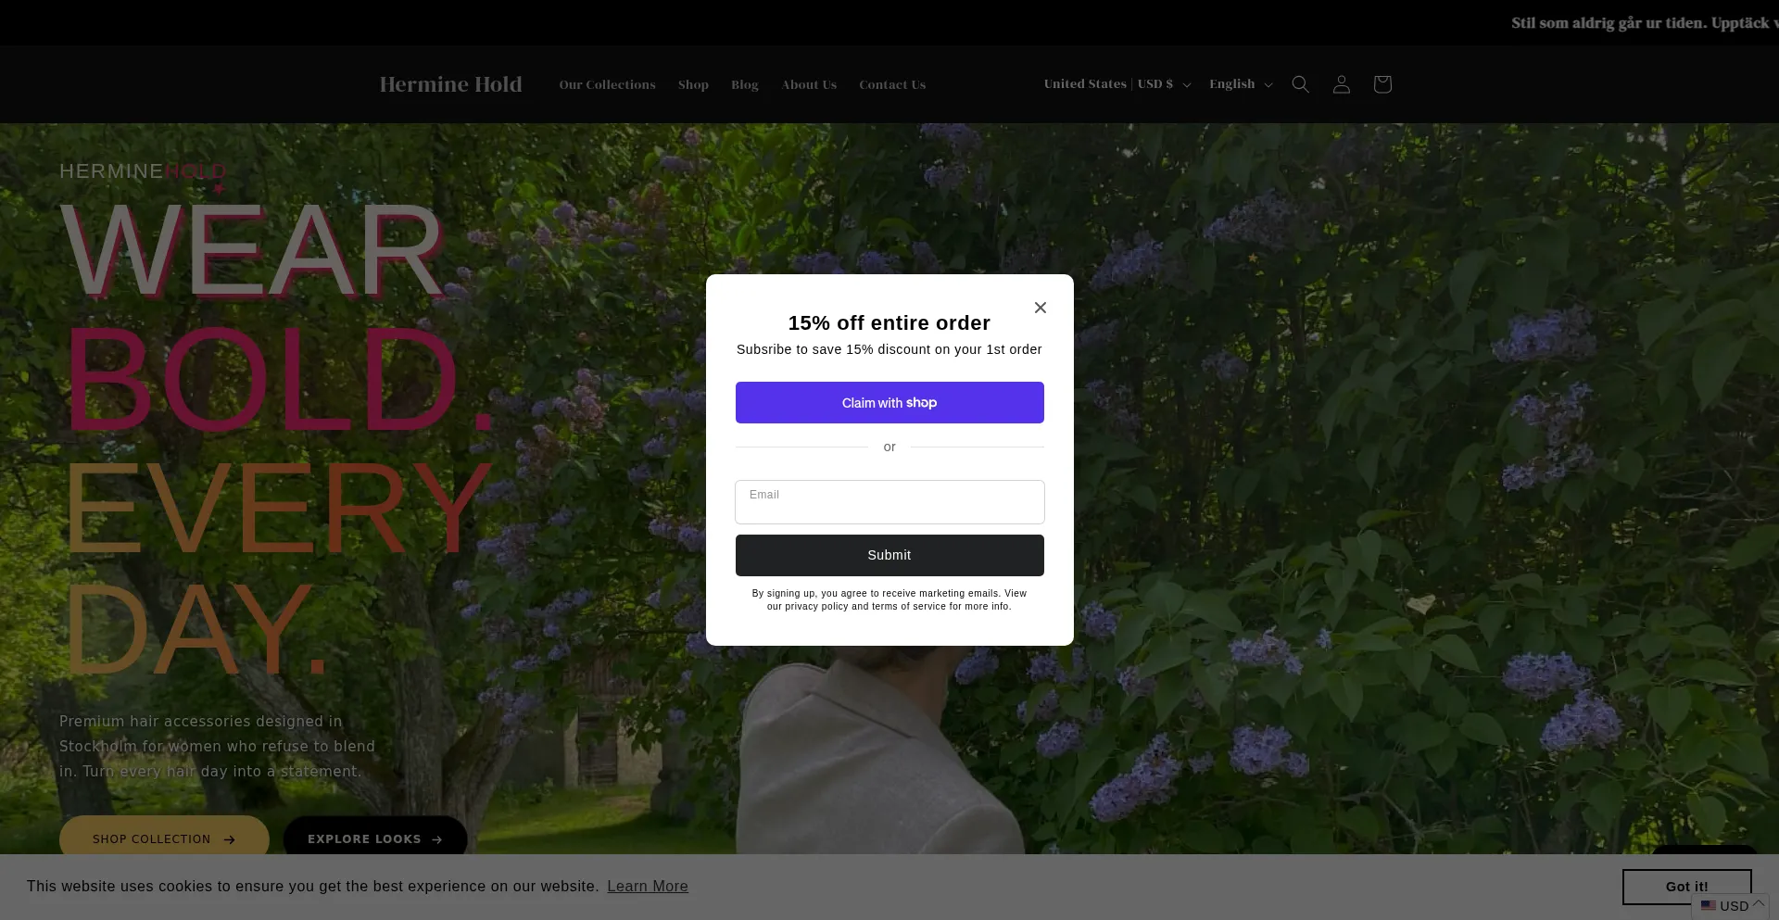Click the '15% off entire order' heading
The image size is (1779, 920).
[889, 323]
